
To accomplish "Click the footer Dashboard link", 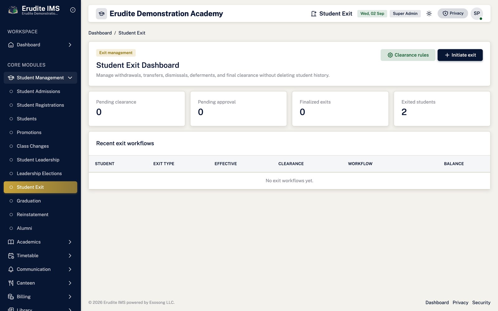I will pos(437,303).
